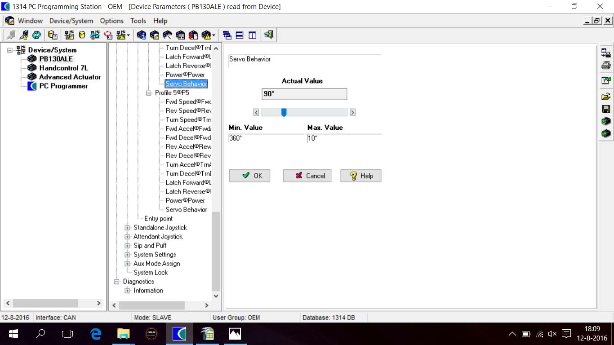Click the tile horizontally windows toolbar icon
The height and width of the screenshot is (345, 614).
point(240,35)
